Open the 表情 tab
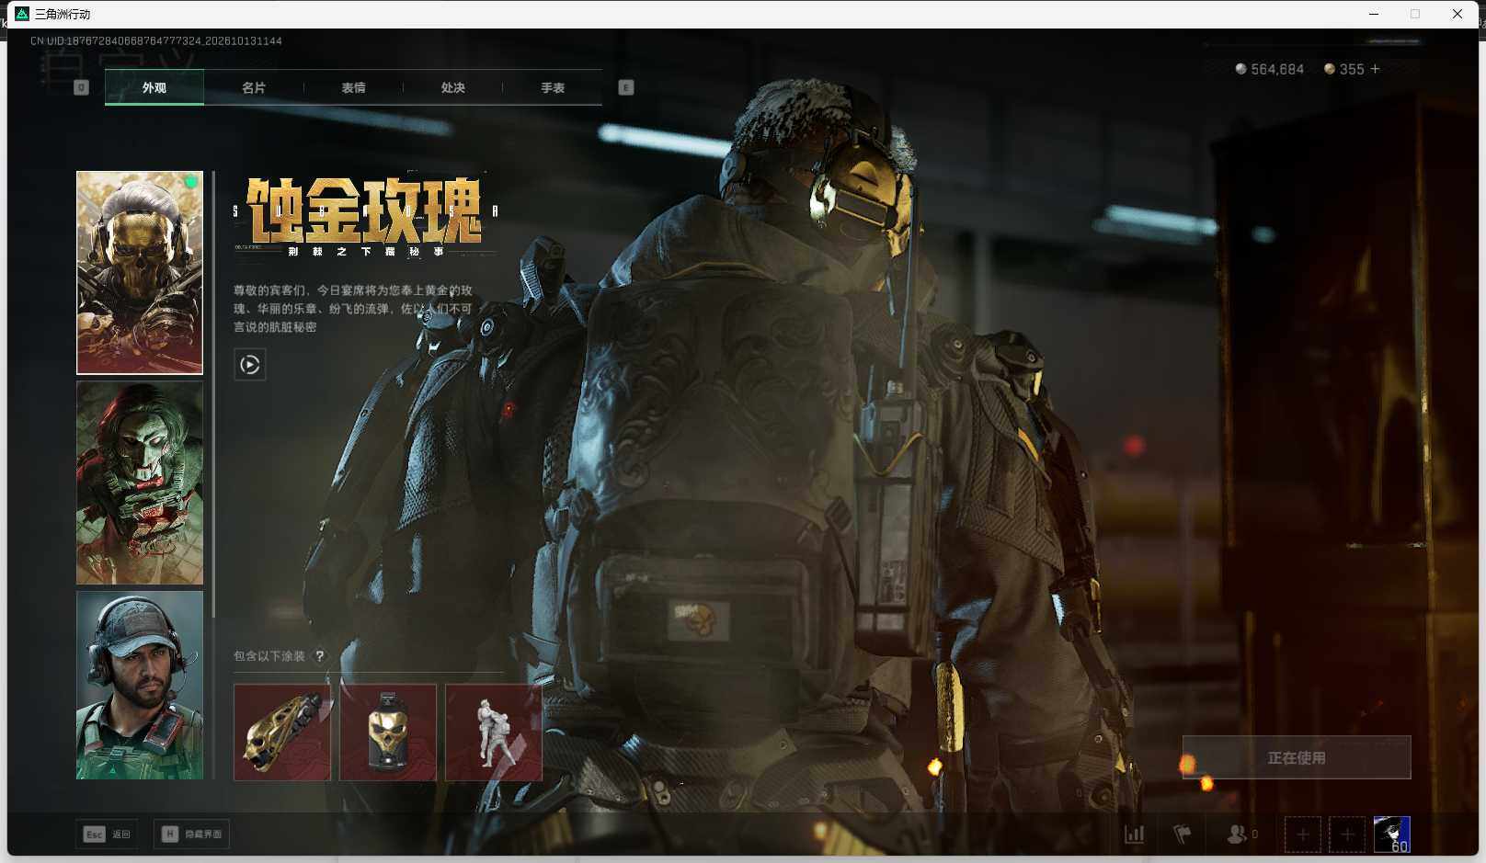 coord(353,87)
